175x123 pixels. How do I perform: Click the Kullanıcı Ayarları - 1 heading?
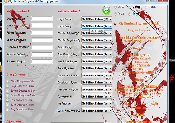click(18, 11)
